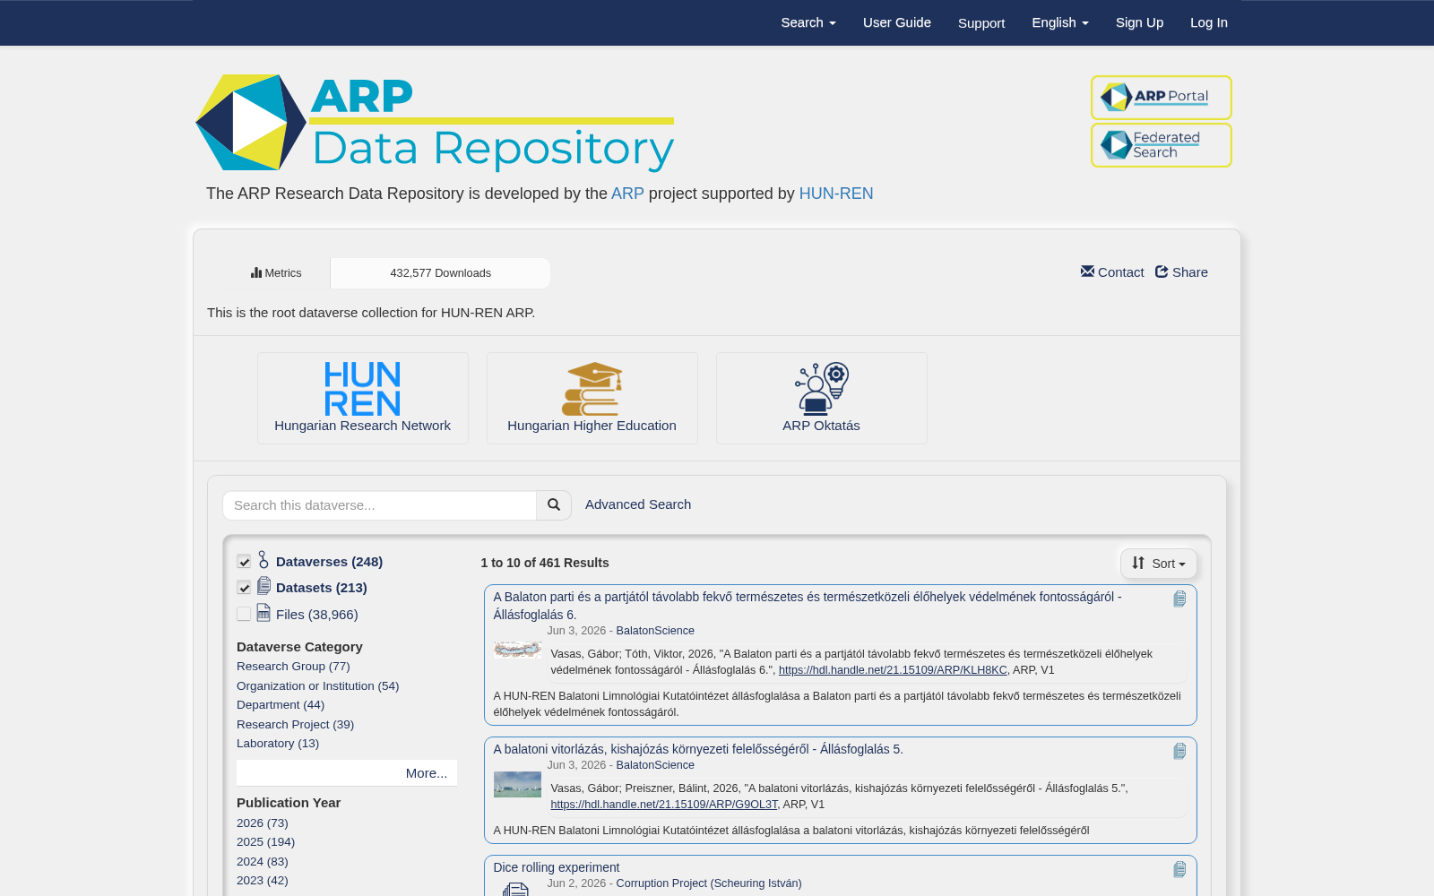Open Hungarian Research Network collection

pyautogui.click(x=362, y=426)
